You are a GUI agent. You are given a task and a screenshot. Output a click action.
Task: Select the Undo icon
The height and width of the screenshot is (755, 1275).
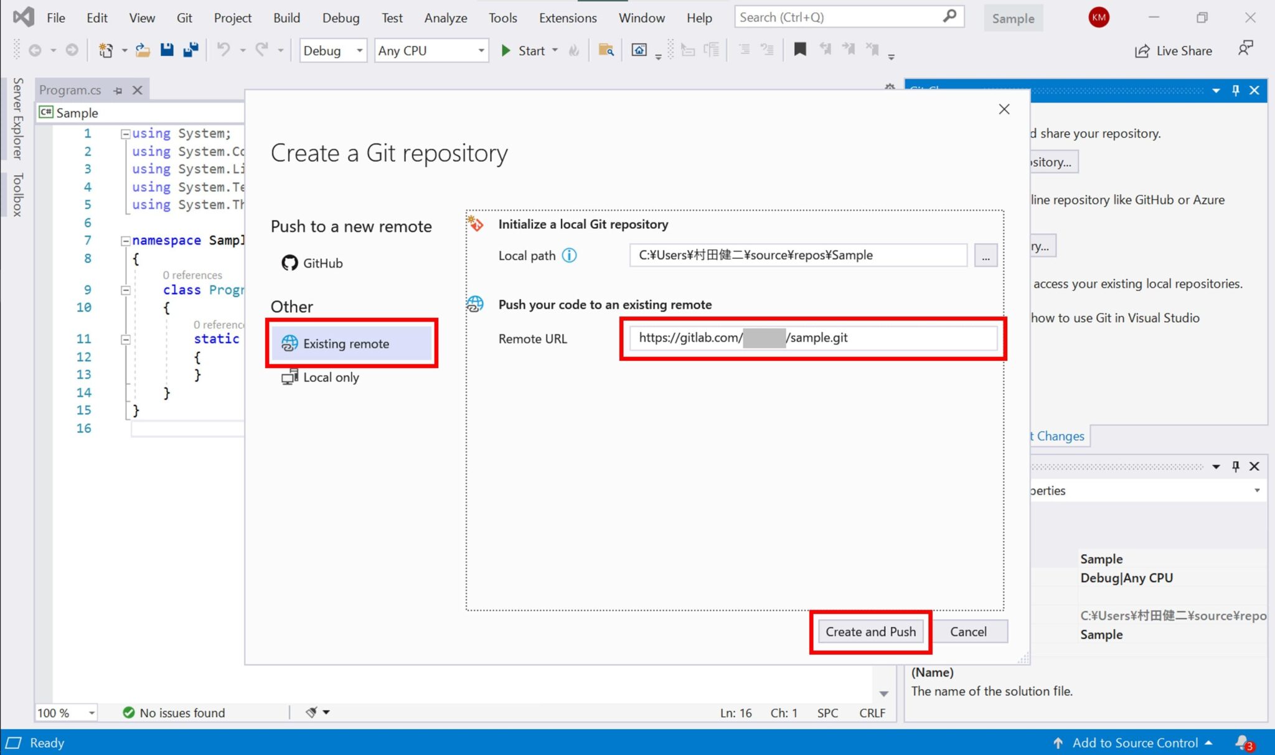click(225, 50)
